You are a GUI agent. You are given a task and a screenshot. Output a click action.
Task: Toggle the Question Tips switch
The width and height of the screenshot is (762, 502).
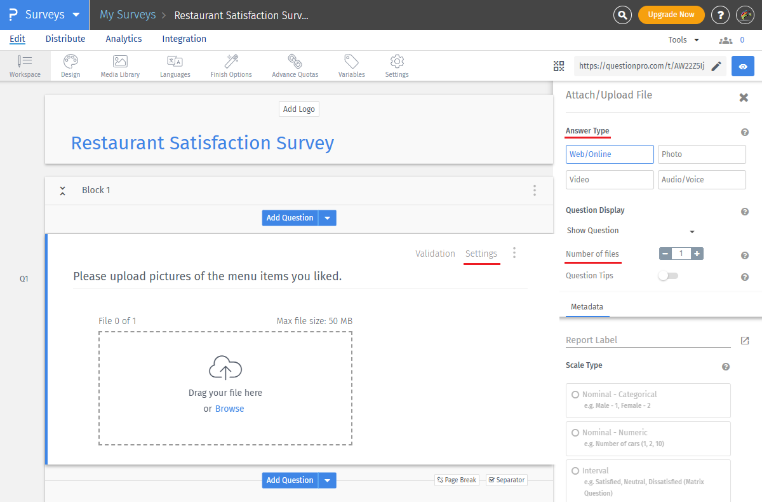[x=668, y=276]
